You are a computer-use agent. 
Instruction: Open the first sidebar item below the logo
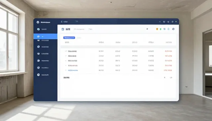[x=42, y=29]
